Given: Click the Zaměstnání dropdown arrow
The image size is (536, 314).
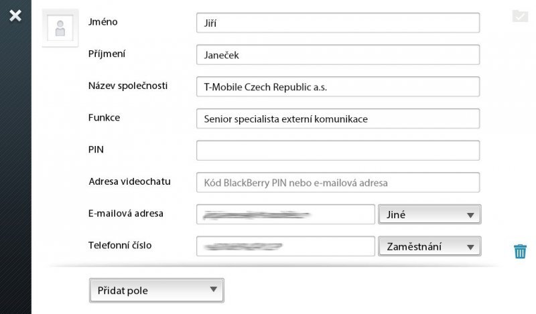Looking at the screenshot, I should pos(470,246).
